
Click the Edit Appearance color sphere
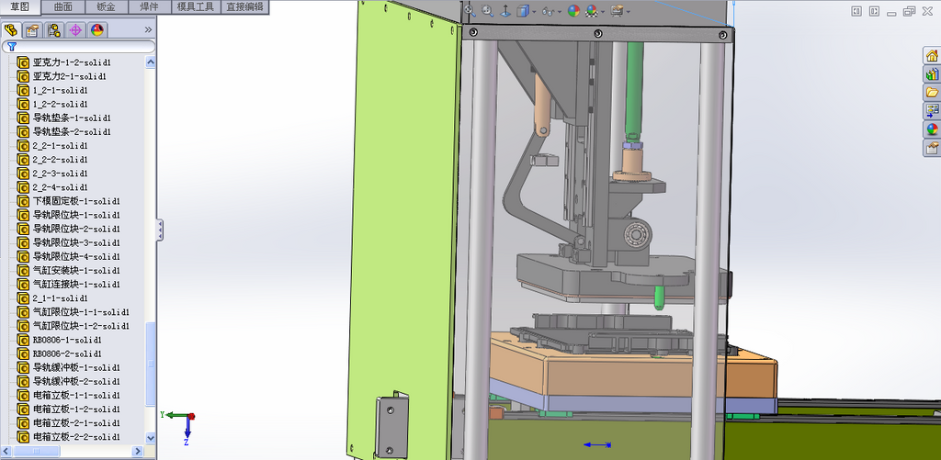tap(574, 11)
